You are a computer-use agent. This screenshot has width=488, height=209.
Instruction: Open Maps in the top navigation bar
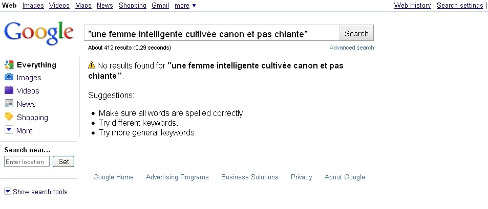tap(83, 6)
